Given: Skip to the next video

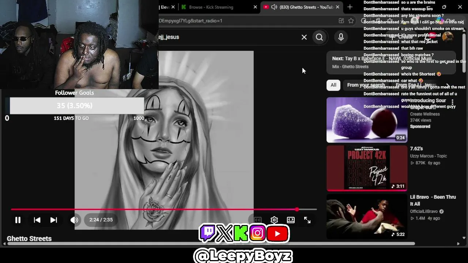Looking at the screenshot, I should click(x=53, y=220).
